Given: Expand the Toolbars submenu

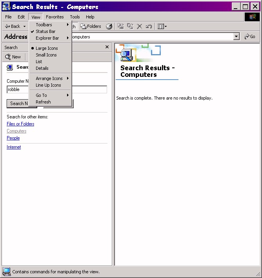Looking at the screenshot, I should coord(50,25).
